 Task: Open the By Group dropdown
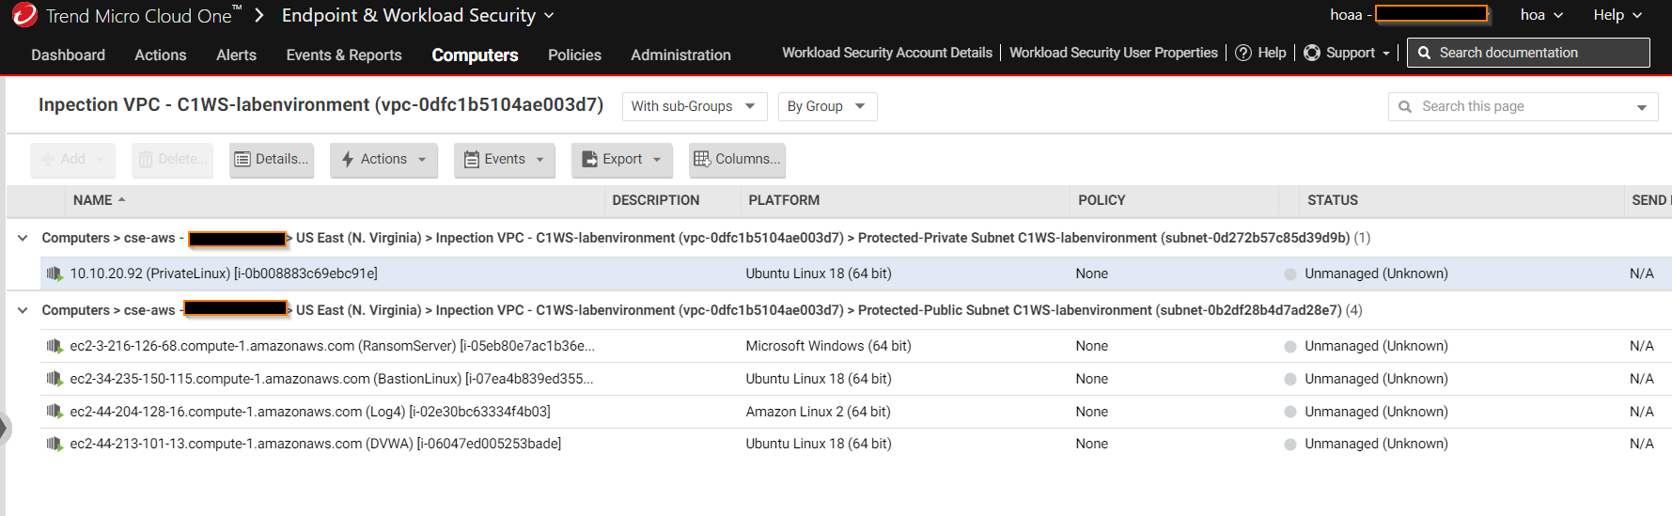point(827,106)
